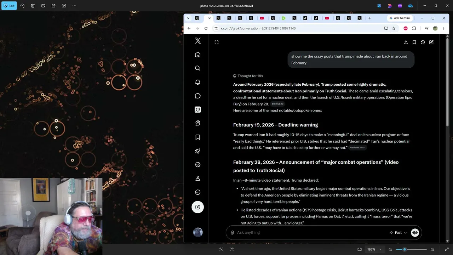
Task: Start a new Grok chat
Action: 431,42
